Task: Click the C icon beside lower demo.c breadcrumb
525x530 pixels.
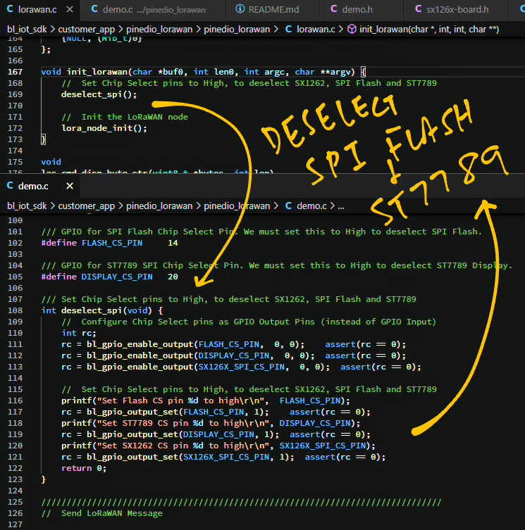Action: pyautogui.click(x=288, y=206)
